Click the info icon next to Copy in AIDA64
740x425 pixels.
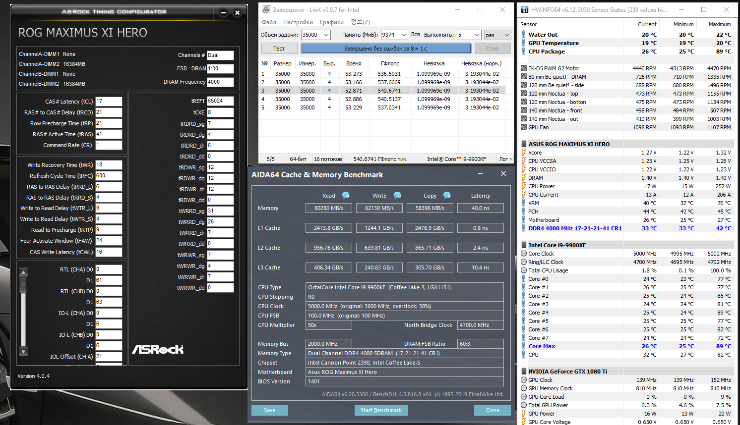point(447,195)
